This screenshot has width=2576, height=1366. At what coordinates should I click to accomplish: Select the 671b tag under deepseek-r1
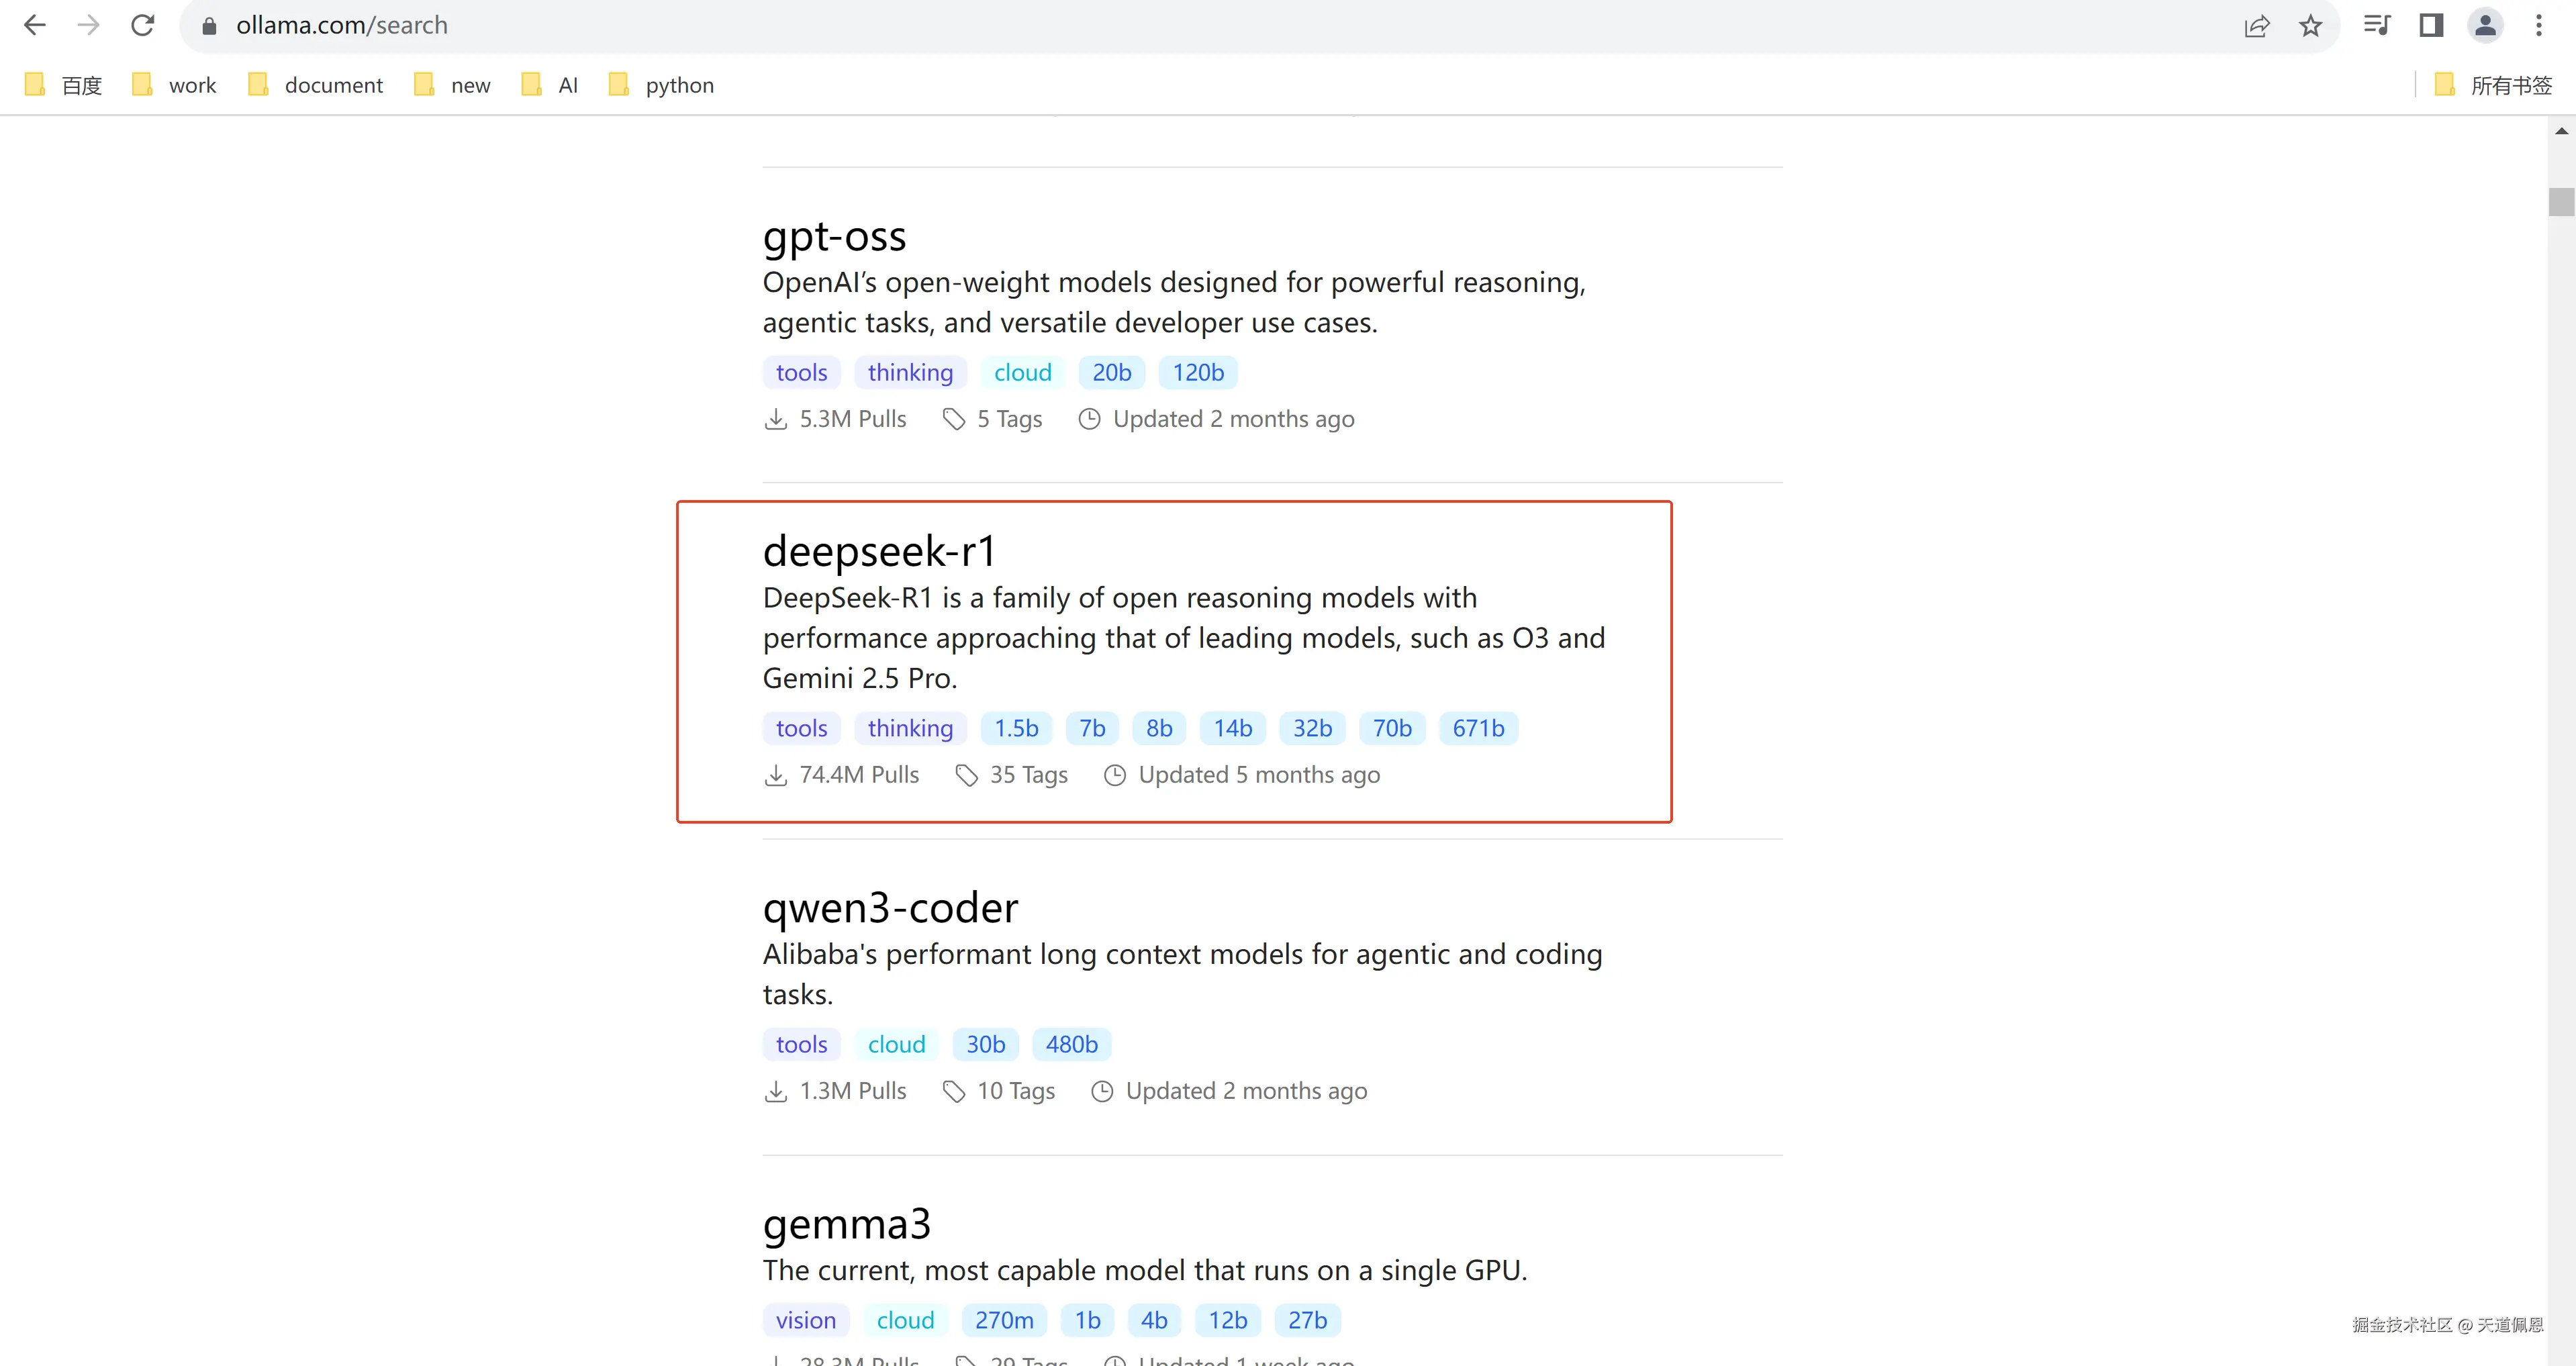(1478, 728)
